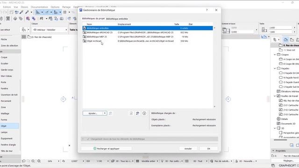Select N Façade Nord in navigator

click(x=291, y=78)
